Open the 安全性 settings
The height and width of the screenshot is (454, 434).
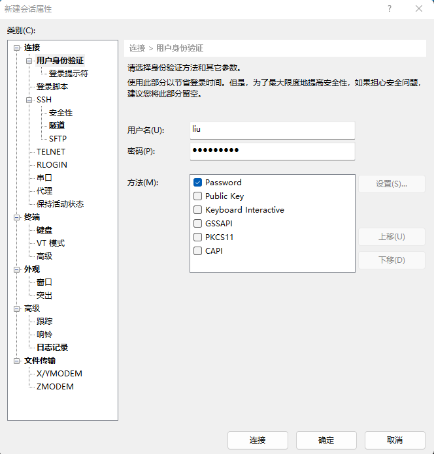[61, 113]
